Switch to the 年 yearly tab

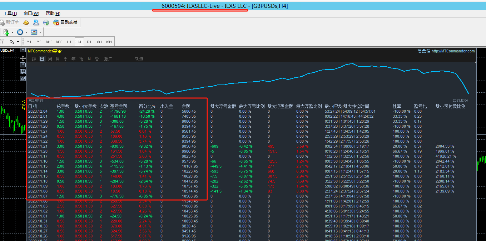point(73,59)
